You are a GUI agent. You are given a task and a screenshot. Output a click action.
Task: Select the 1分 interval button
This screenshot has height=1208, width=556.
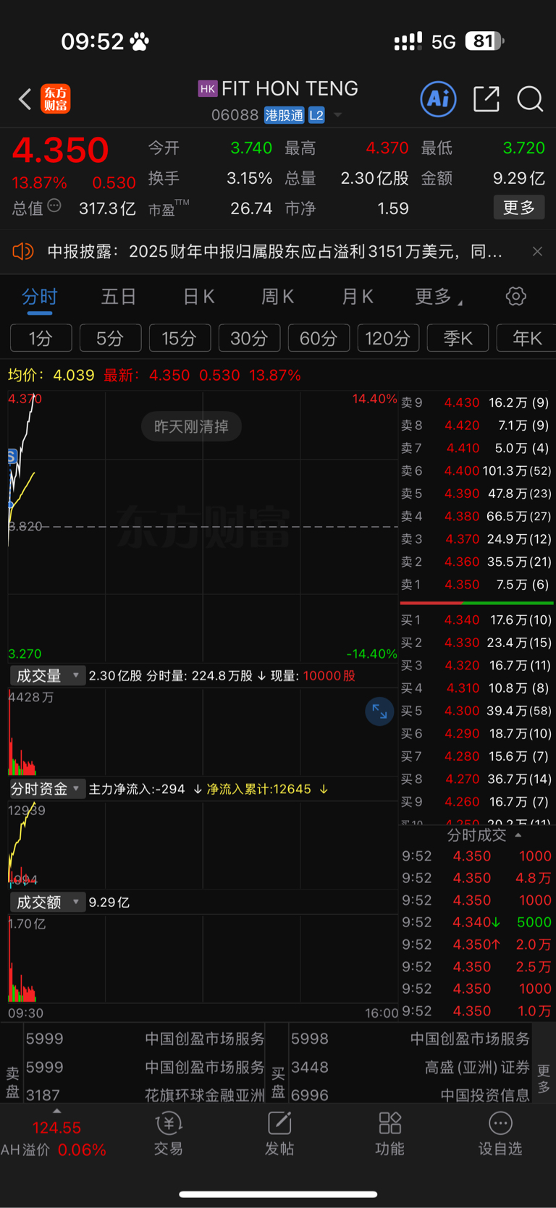click(x=41, y=338)
